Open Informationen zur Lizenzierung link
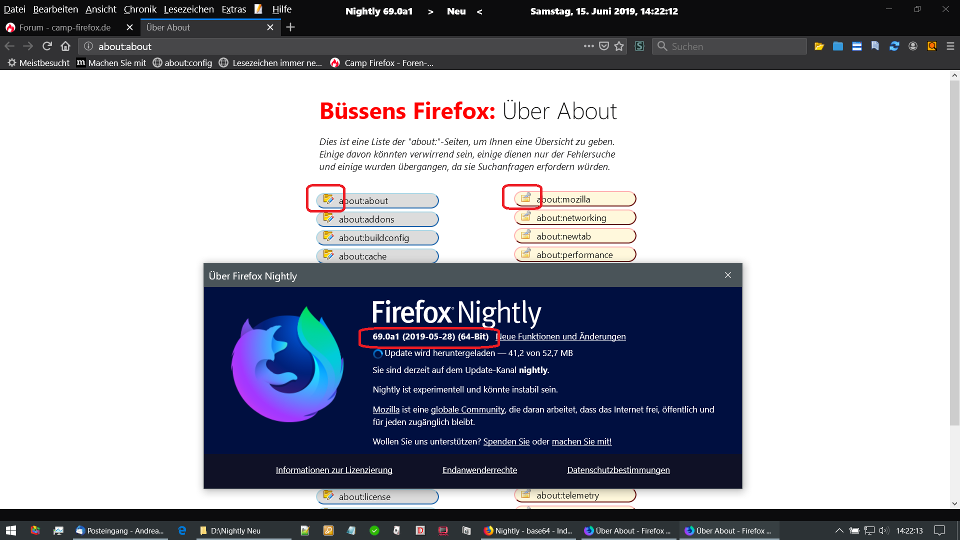 (334, 470)
